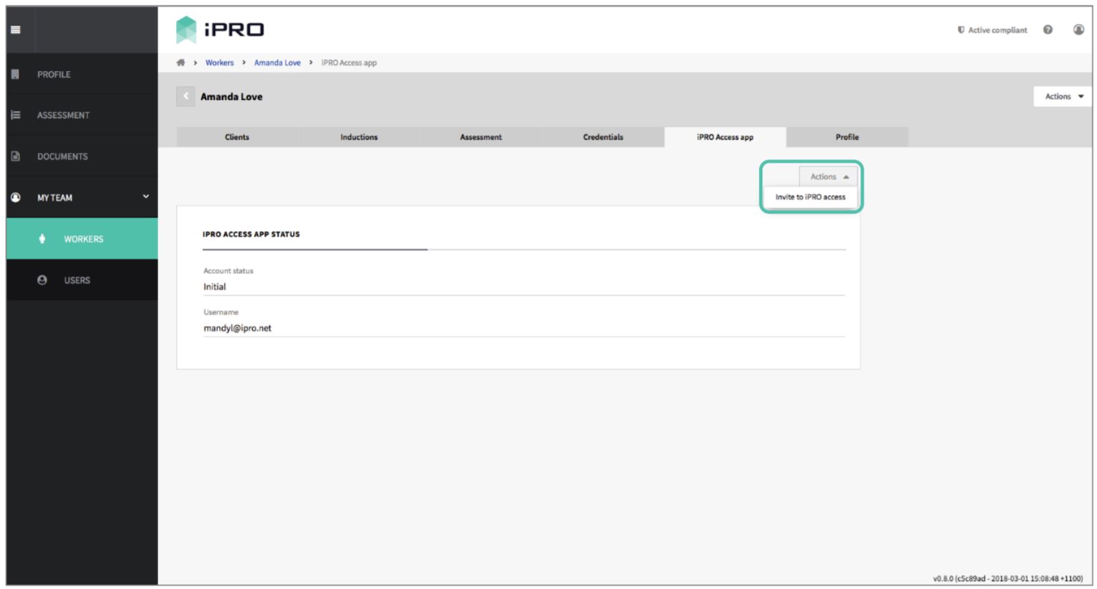Open the top-right Actions dropdown

click(1063, 96)
